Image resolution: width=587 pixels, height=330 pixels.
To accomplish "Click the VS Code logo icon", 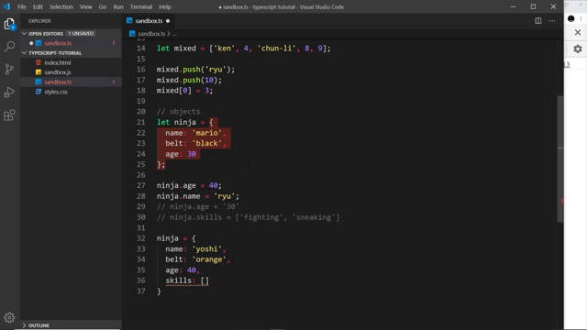I will click(x=6, y=6).
